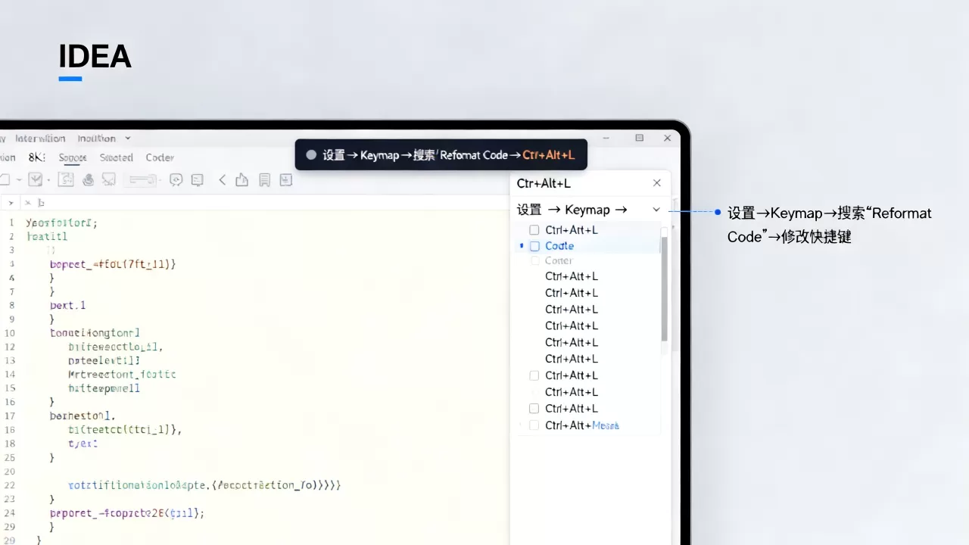Open the dropdown arrow beside the checkmark icon
This screenshot has width=969, height=545.
(x=49, y=180)
